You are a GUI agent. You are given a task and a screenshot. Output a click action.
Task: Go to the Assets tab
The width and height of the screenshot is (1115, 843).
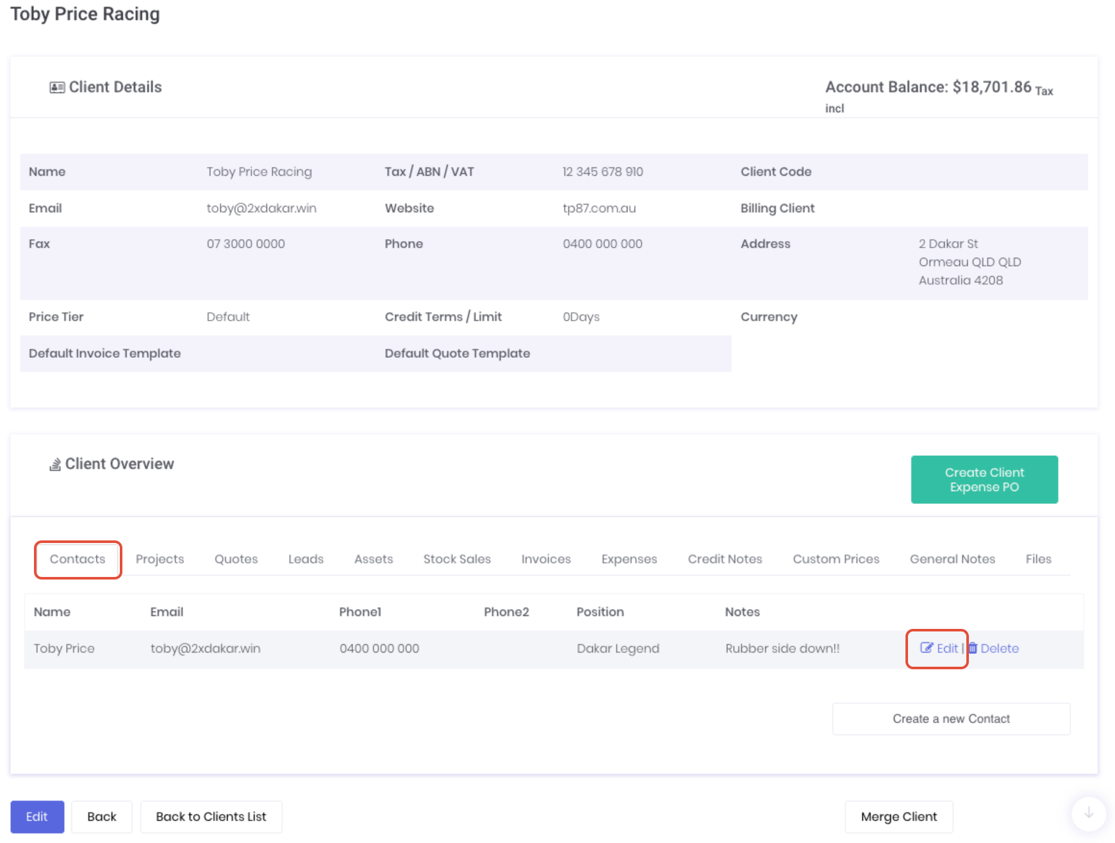click(x=374, y=559)
